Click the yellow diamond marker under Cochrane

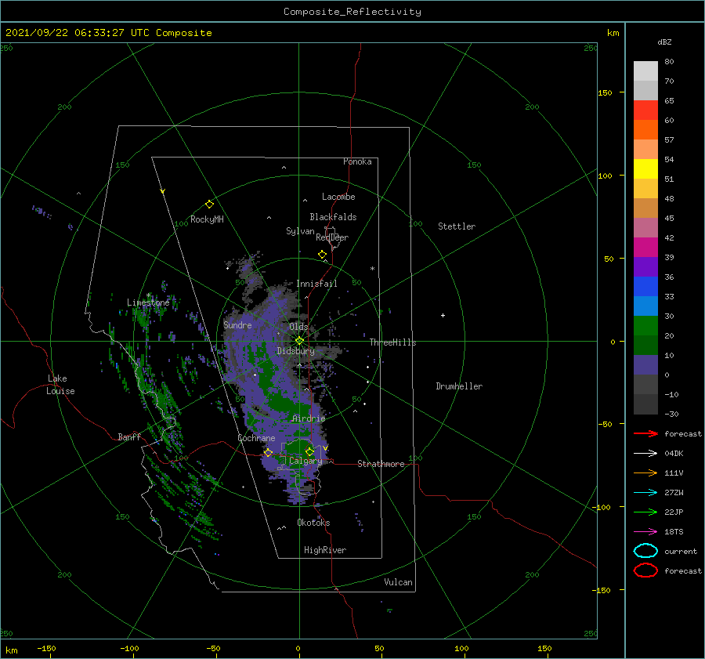268,452
